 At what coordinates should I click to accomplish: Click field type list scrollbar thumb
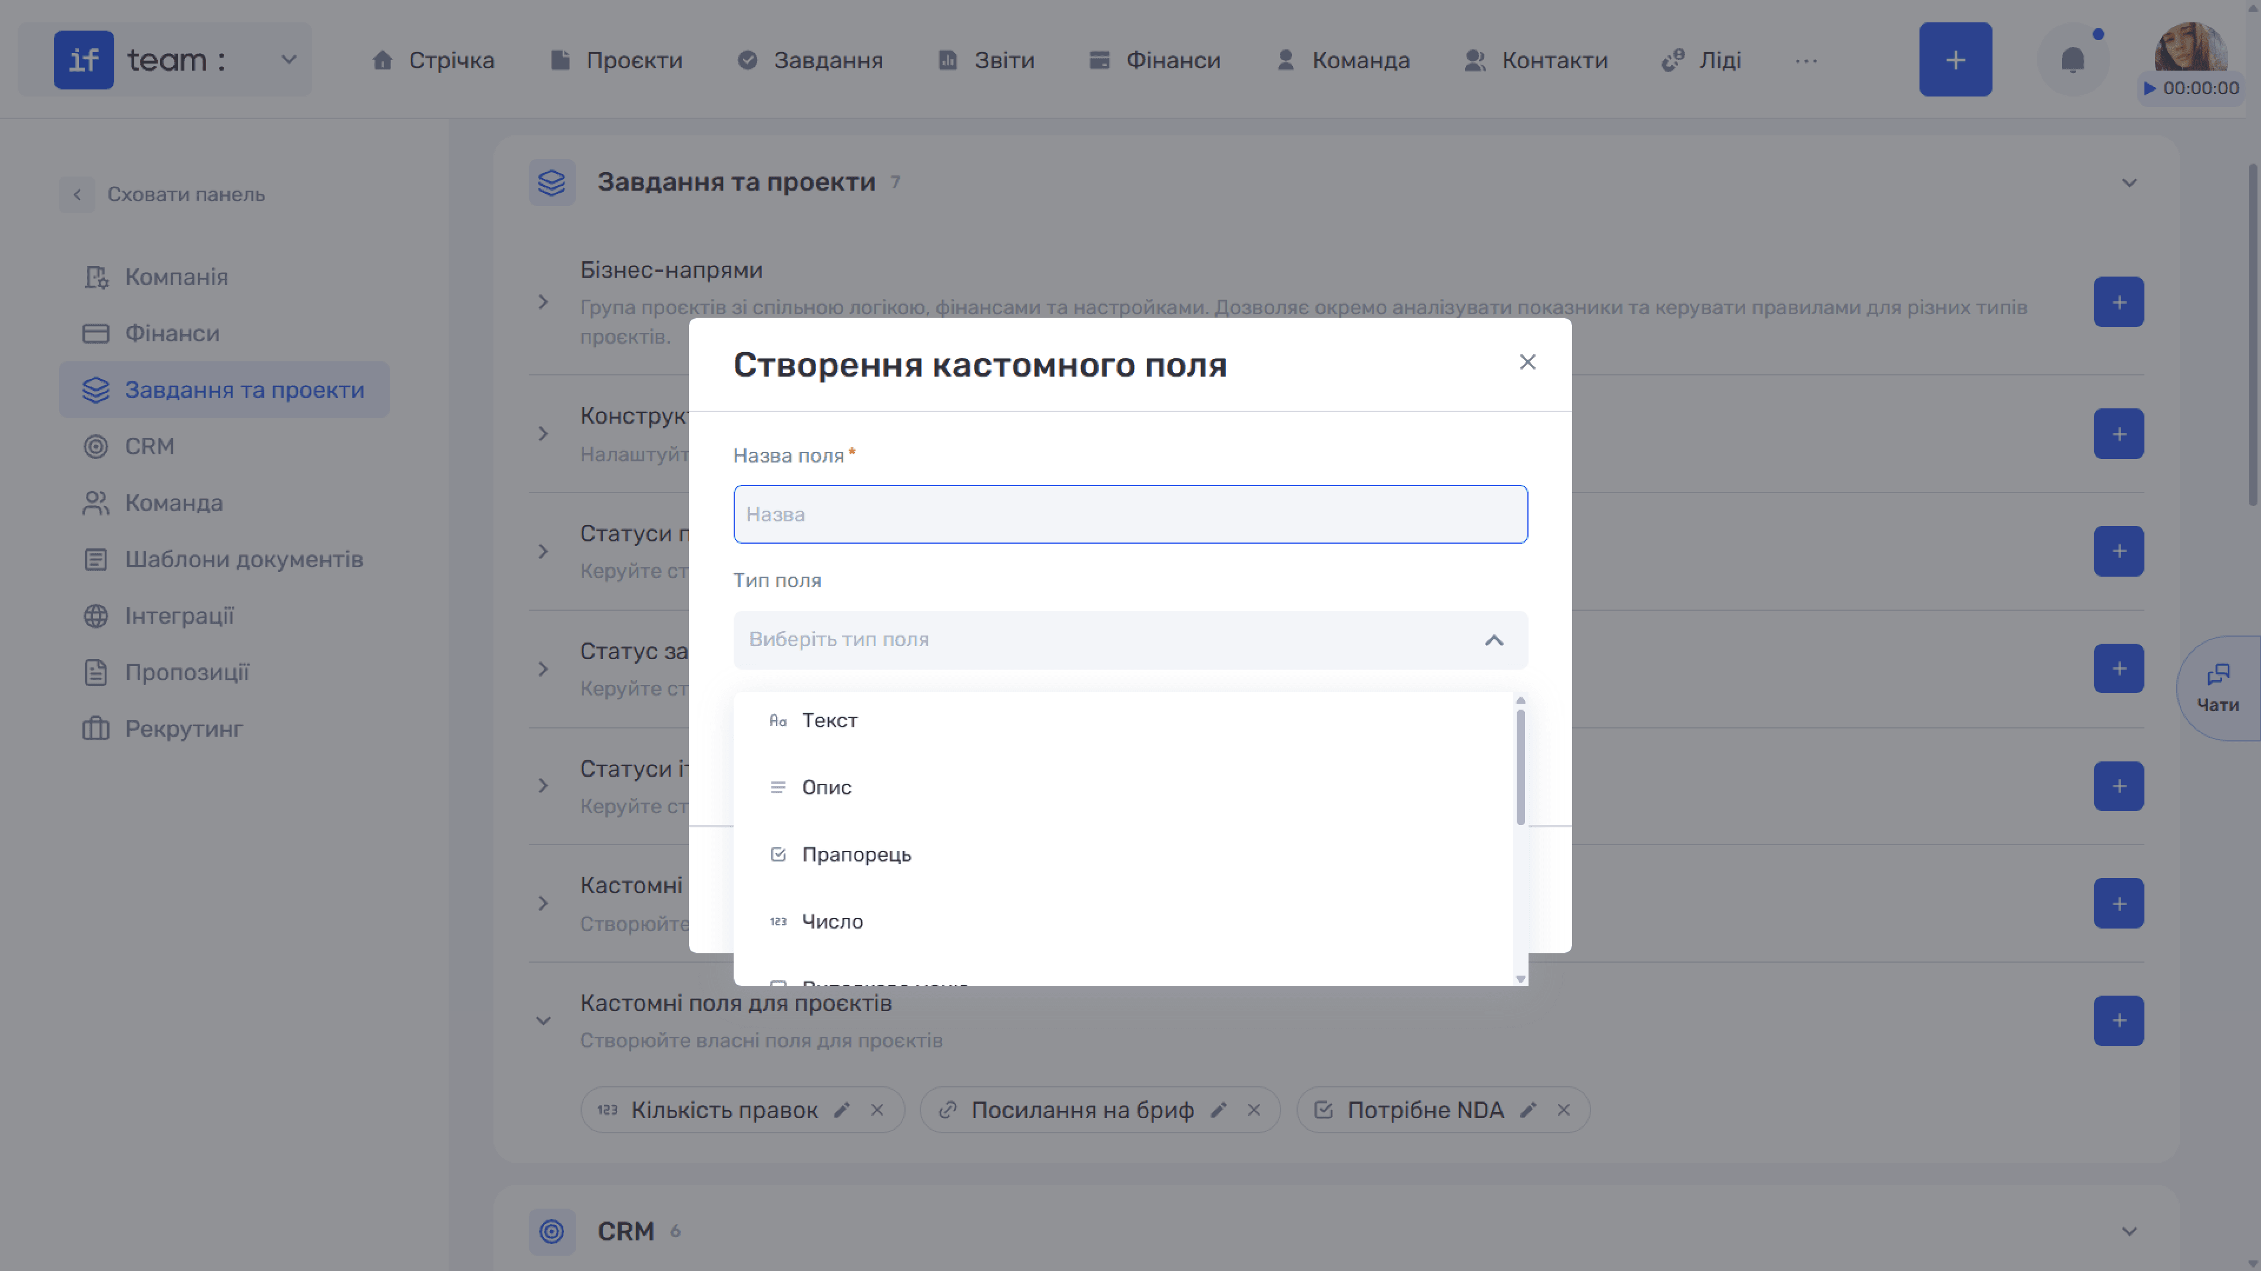point(1521,767)
